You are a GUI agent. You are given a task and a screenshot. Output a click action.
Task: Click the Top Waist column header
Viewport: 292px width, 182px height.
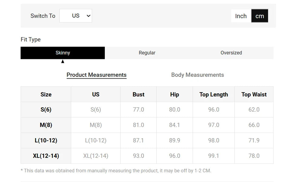click(254, 94)
